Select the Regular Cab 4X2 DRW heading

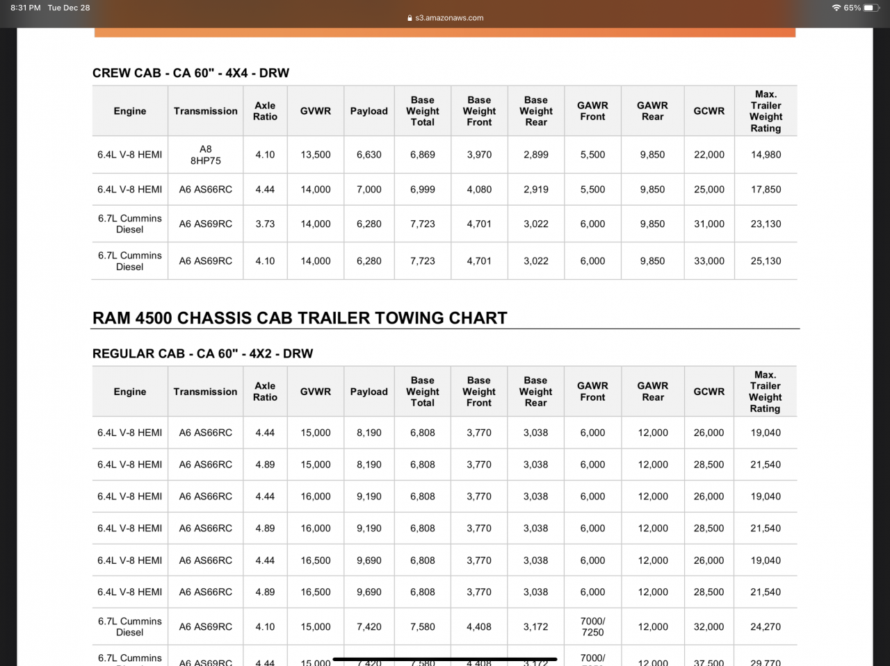tap(202, 353)
